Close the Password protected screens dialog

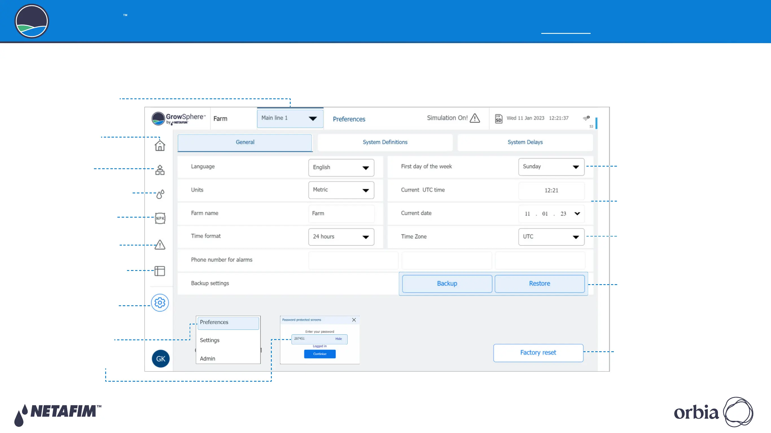[354, 320]
